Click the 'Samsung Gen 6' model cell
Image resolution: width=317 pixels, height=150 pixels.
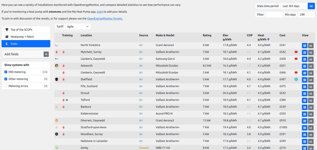165,59
